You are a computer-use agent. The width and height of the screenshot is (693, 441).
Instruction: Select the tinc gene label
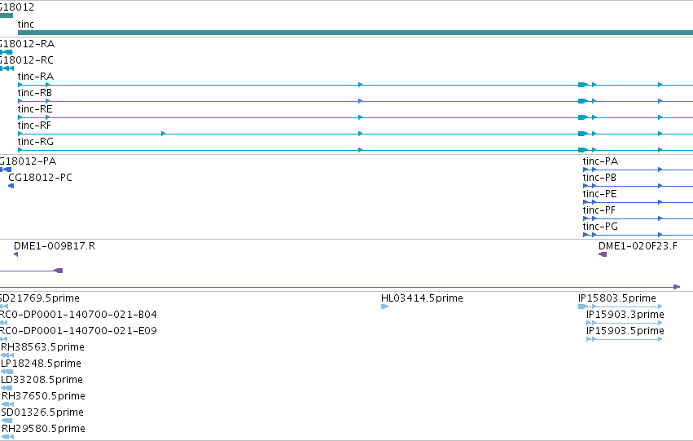pos(25,24)
